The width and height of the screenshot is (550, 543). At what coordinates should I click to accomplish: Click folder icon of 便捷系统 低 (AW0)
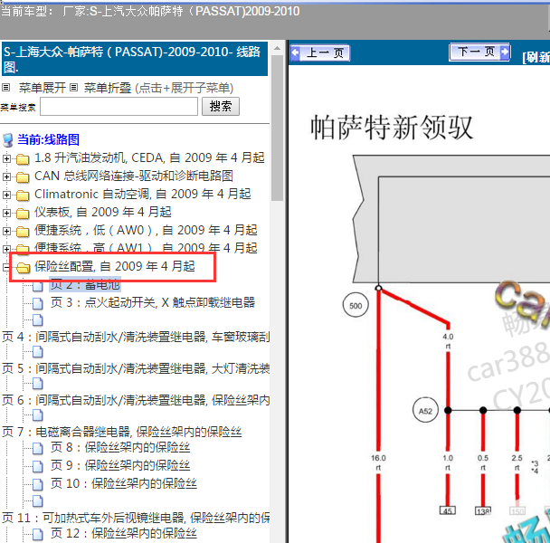pyautogui.click(x=23, y=232)
